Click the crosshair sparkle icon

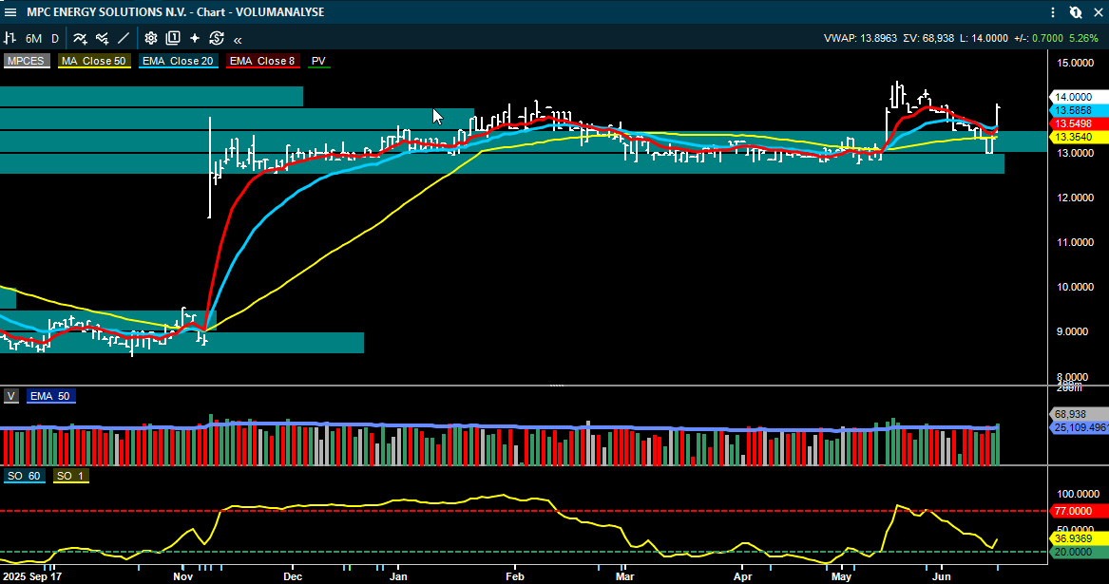pos(195,38)
